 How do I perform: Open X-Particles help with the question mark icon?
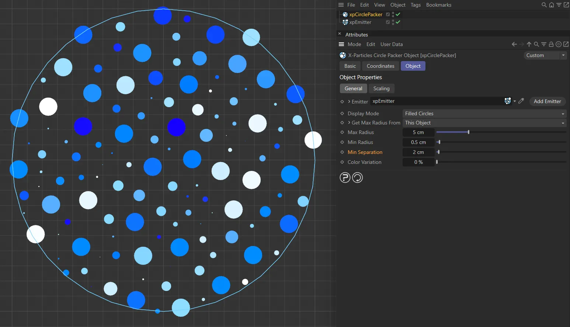pos(345,177)
